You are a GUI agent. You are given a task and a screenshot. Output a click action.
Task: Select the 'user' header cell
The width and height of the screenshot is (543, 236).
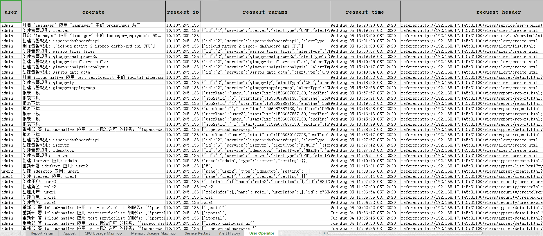point(11,12)
